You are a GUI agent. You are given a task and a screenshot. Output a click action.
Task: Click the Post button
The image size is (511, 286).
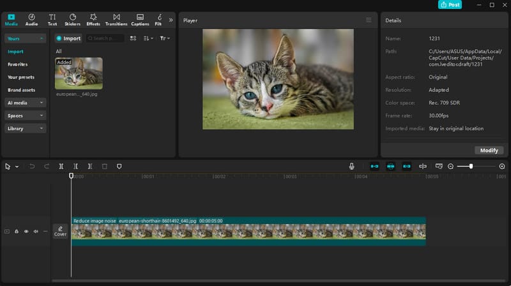pyautogui.click(x=450, y=4)
